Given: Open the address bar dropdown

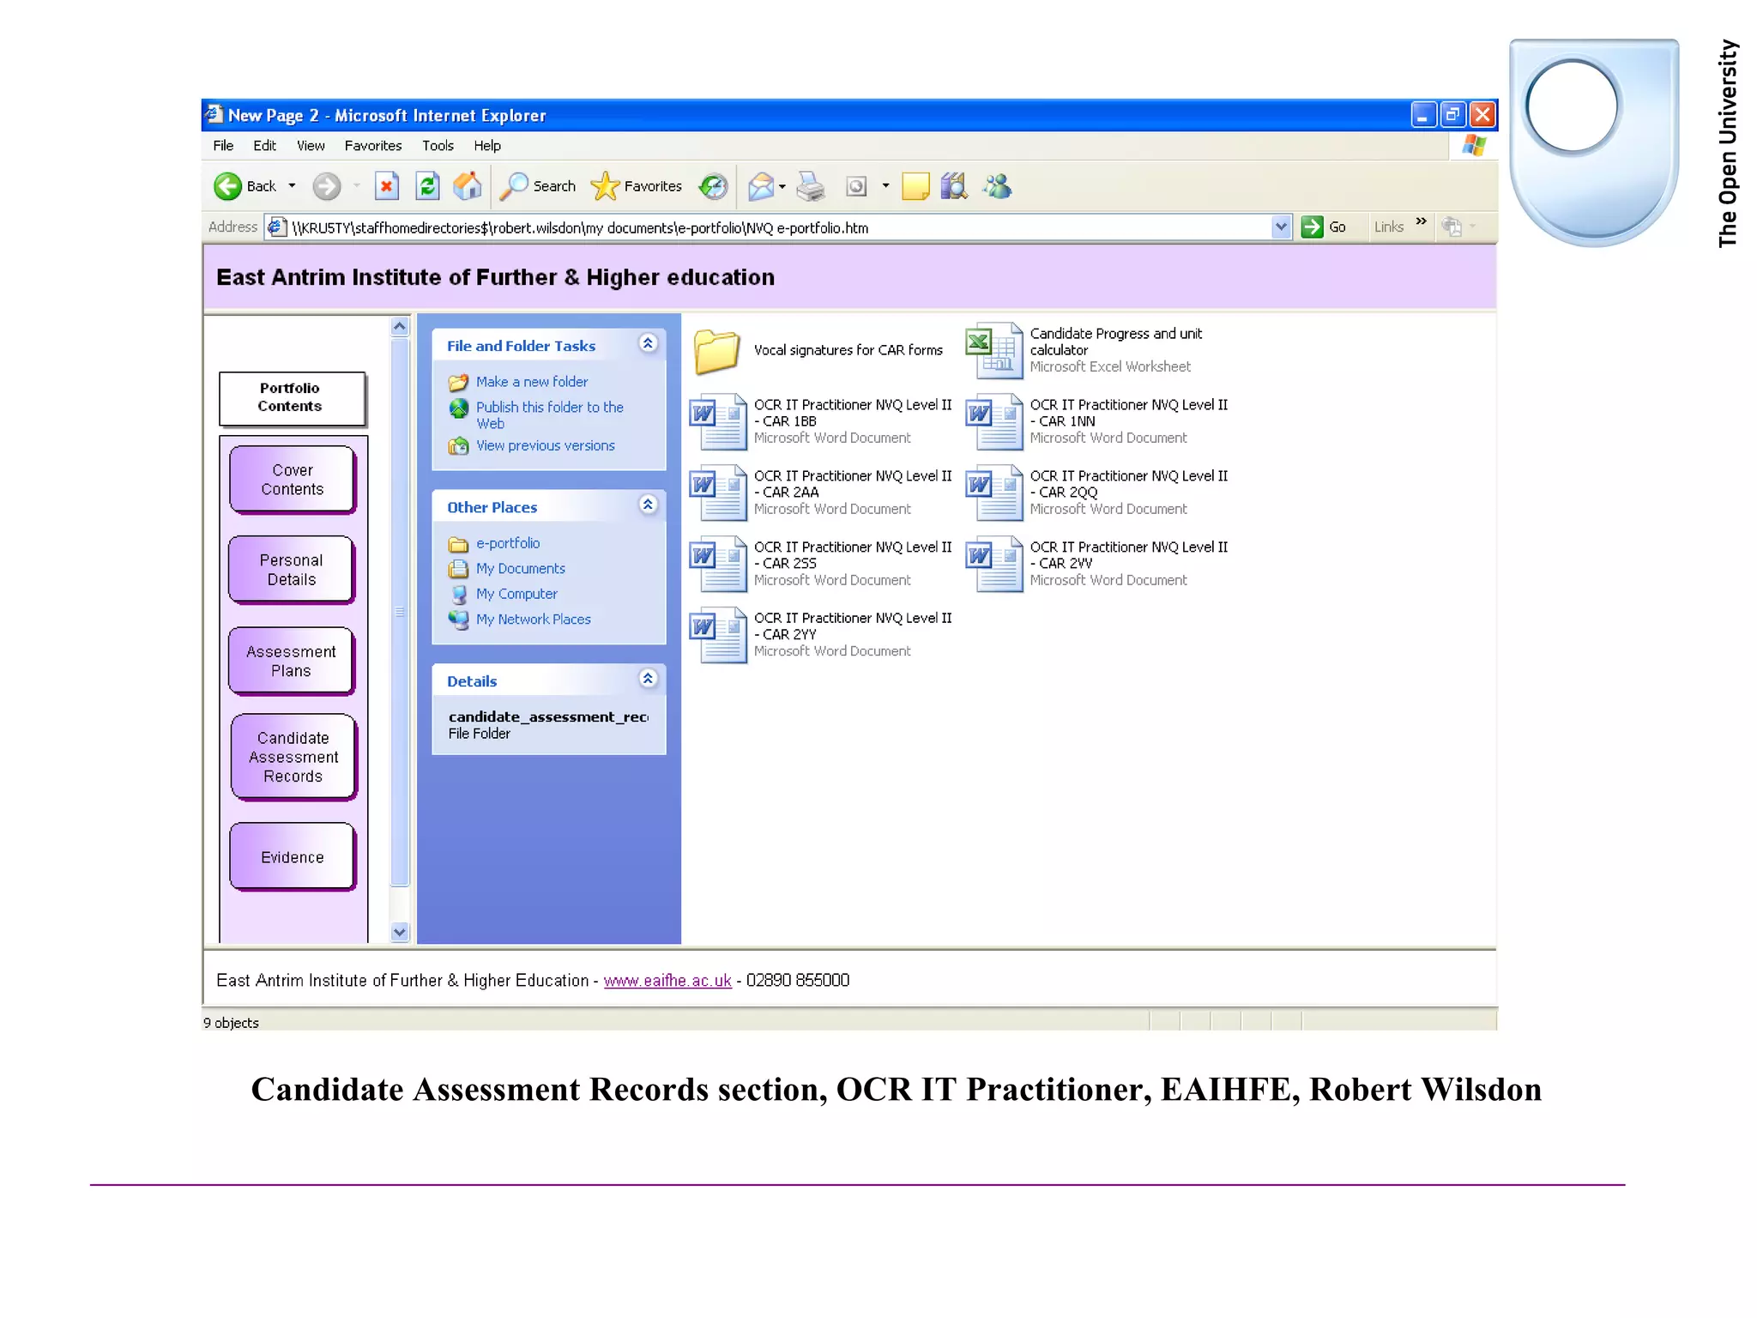Looking at the screenshot, I should (1281, 227).
